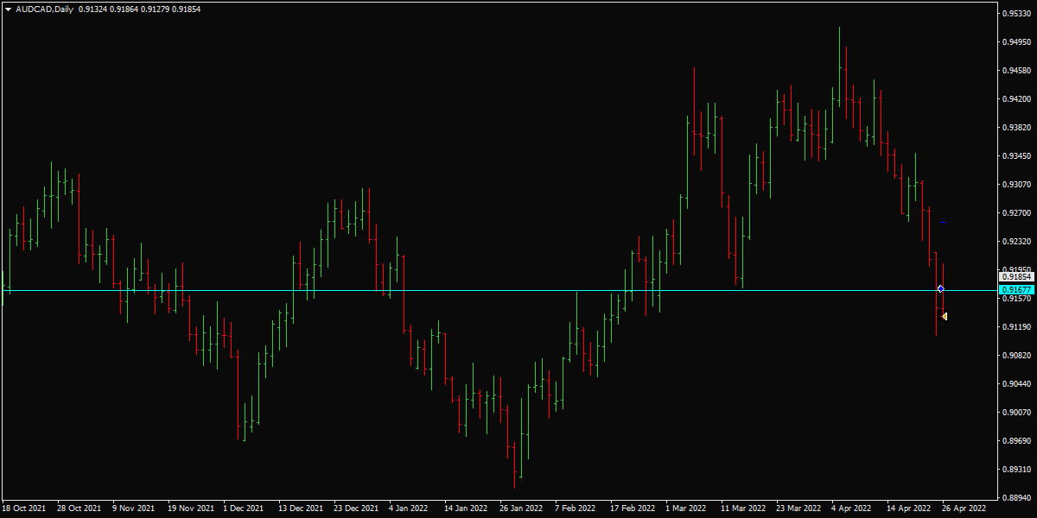Click the 13 Dec 2021 date label
This screenshot has width=1037, height=518.
[301, 509]
